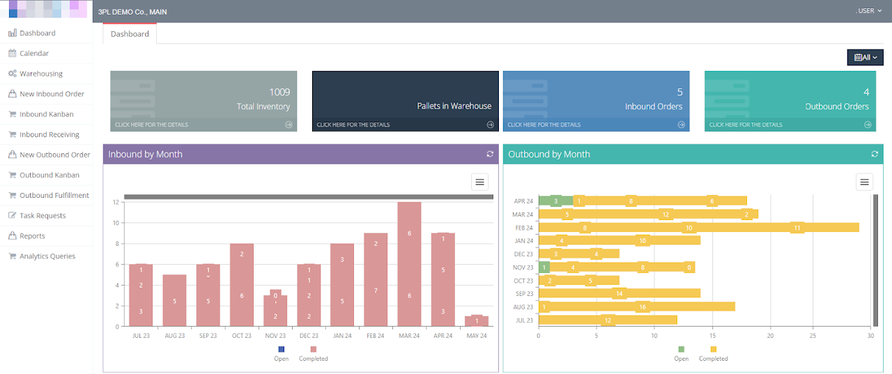Toggle Completed series in Outbound chart legend
Screen dimensions: 892x374
pos(713,350)
